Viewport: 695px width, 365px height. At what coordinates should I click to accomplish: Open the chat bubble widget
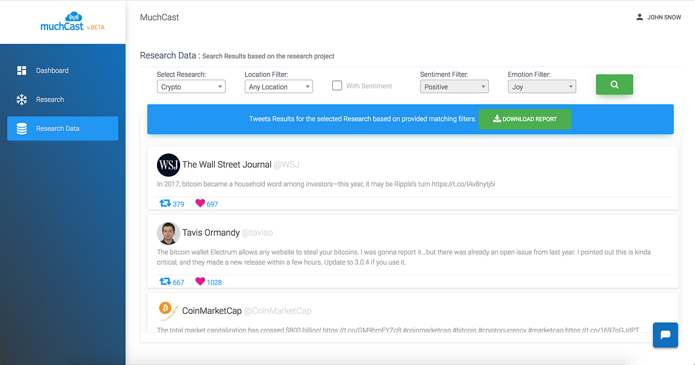click(665, 335)
